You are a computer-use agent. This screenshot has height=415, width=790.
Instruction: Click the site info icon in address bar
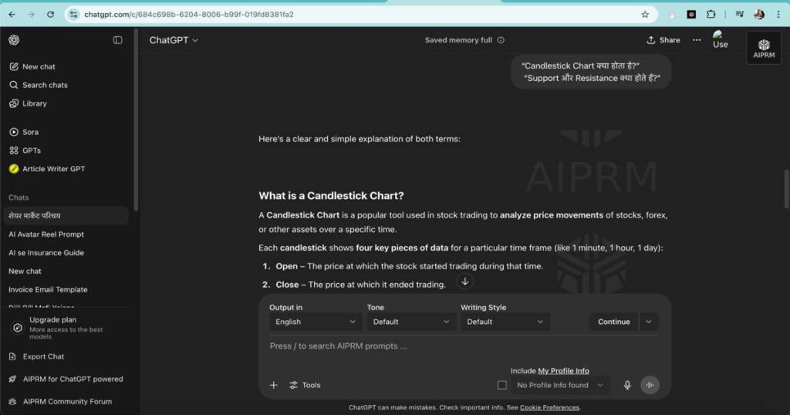[x=73, y=15]
